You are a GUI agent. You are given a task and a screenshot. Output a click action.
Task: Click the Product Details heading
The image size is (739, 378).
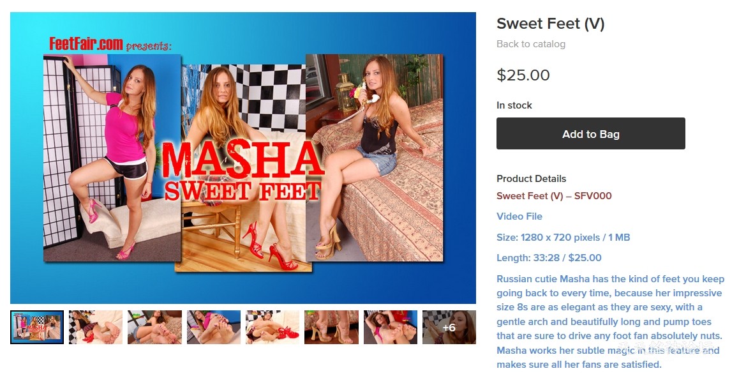coord(531,179)
